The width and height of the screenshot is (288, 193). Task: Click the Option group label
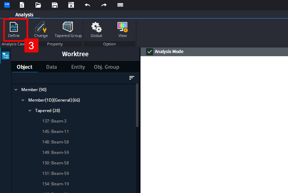(109, 44)
